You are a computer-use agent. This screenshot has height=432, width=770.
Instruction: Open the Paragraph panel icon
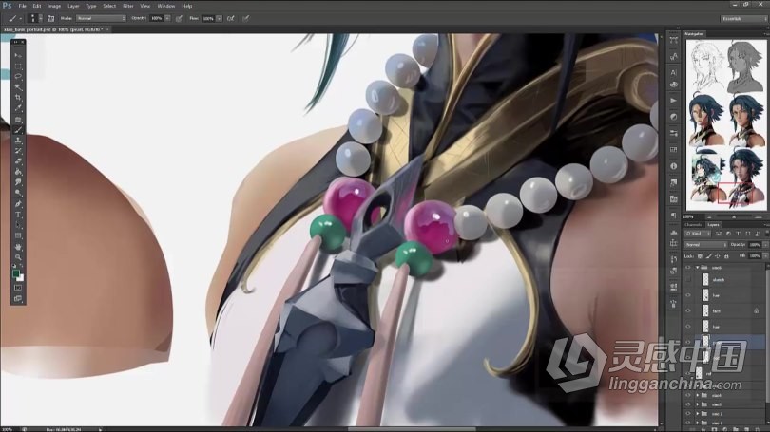click(x=674, y=216)
